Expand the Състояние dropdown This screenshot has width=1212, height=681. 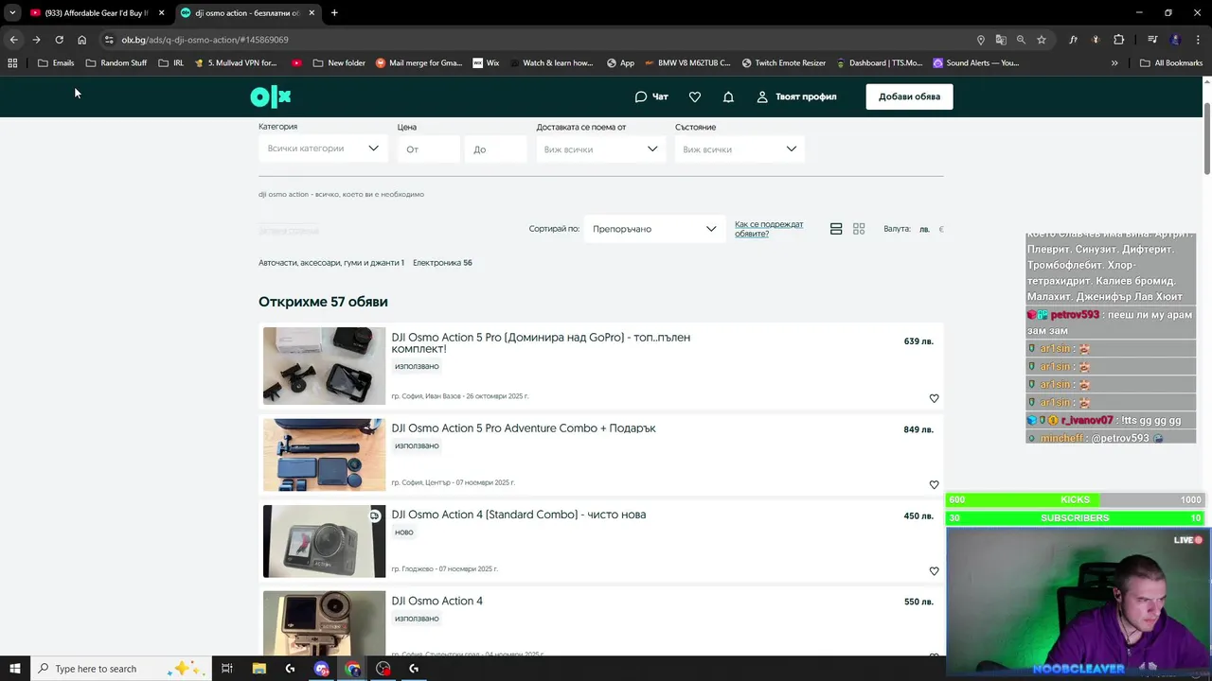pos(740,149)
